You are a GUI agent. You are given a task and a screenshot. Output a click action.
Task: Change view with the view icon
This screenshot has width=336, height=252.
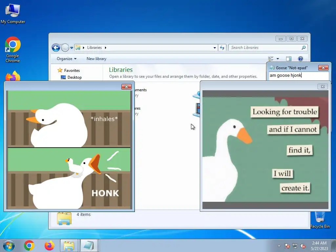(271, 59)
